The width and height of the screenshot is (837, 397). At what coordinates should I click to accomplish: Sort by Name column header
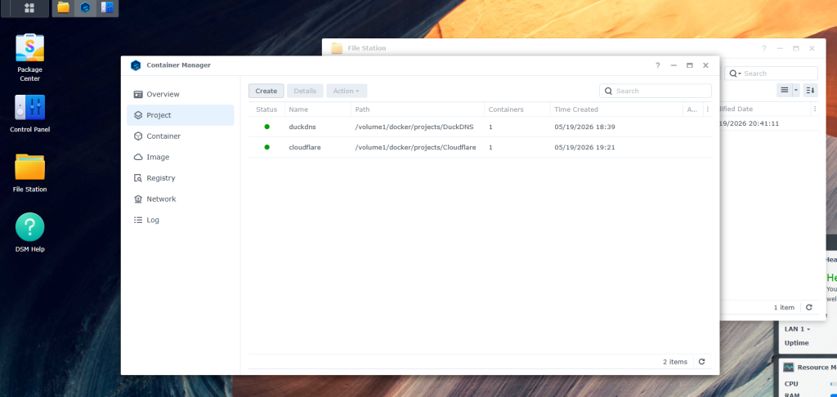[318, 109]
